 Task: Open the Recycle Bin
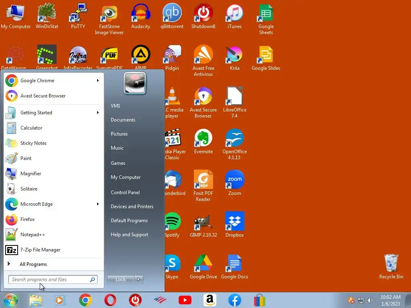tap(391, 267)
